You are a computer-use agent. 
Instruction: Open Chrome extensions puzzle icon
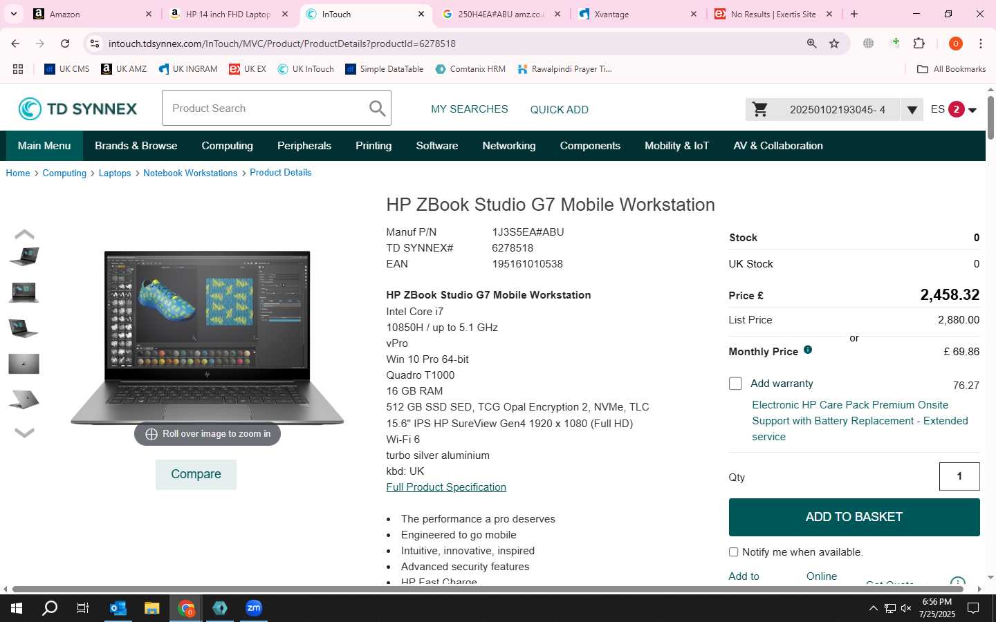(x=919, y=44)
